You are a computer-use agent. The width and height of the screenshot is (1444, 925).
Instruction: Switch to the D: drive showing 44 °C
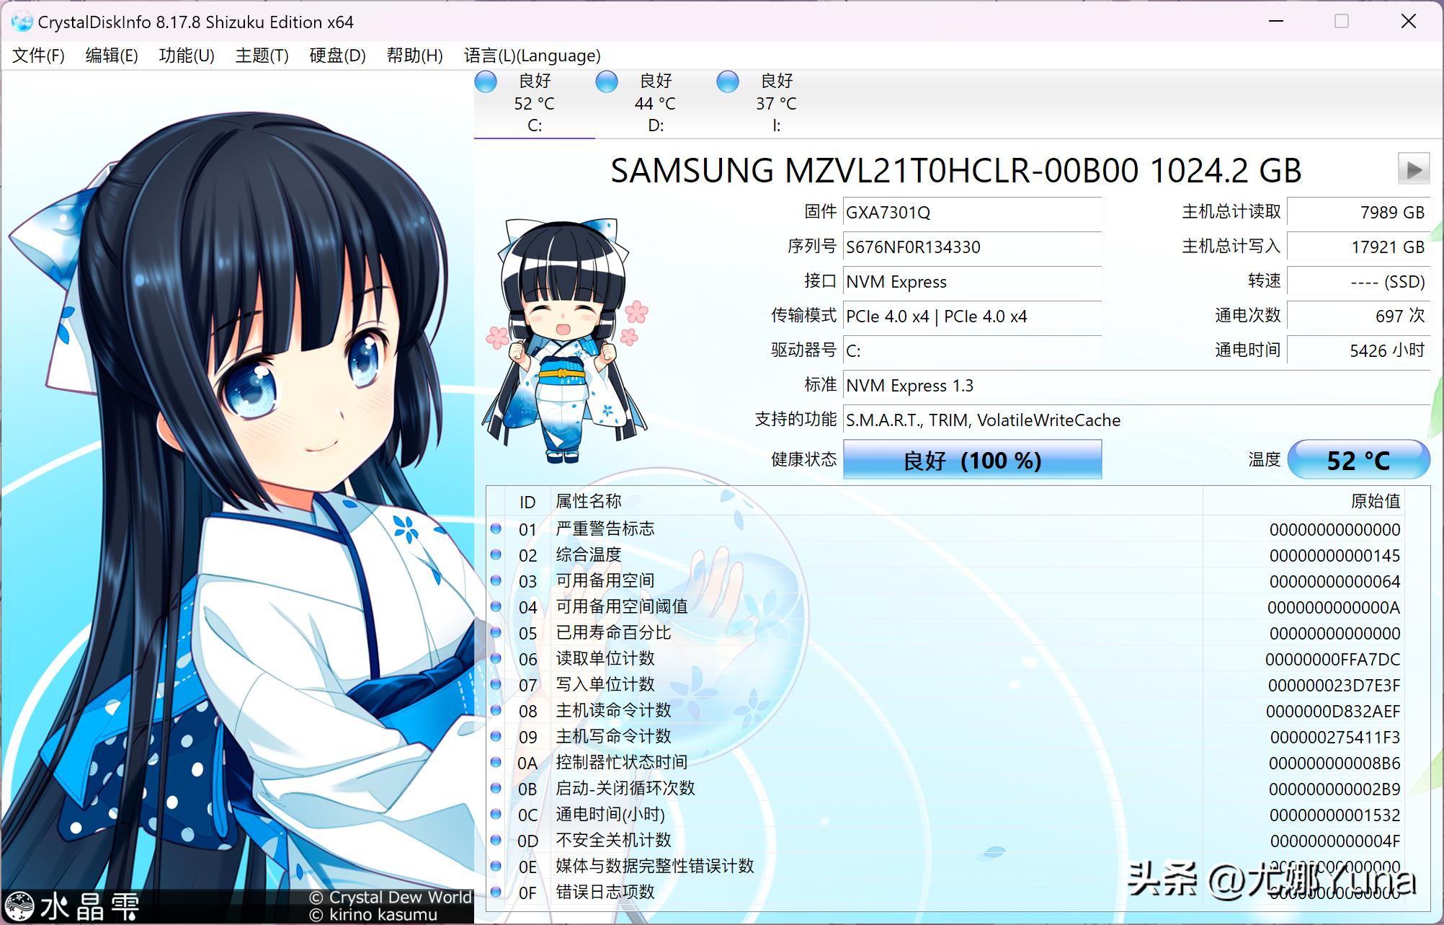click(x=654, y=103)
